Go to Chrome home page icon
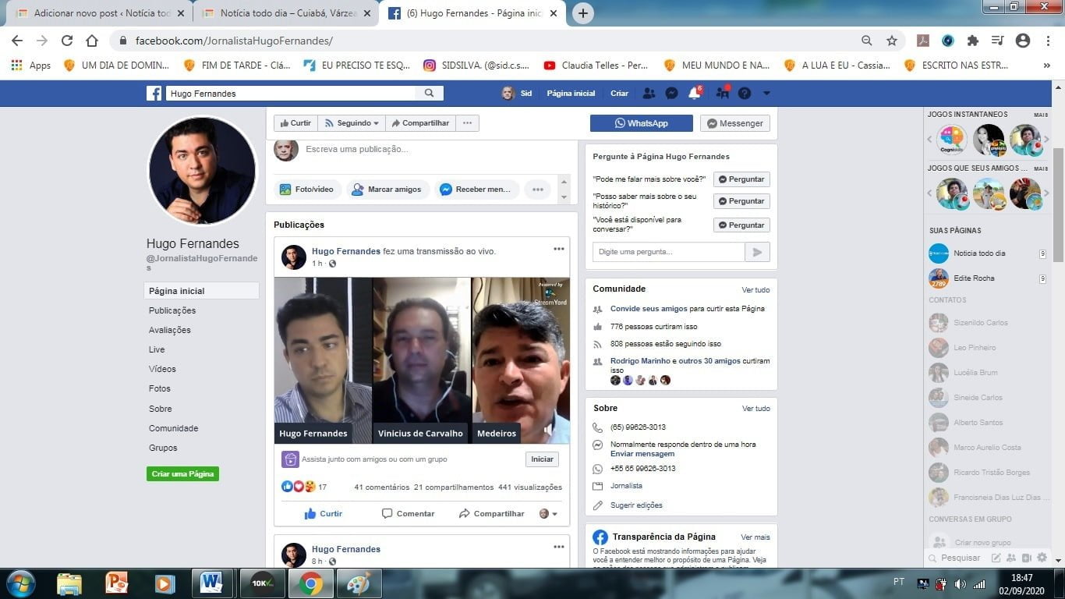 tap(92, 41)
